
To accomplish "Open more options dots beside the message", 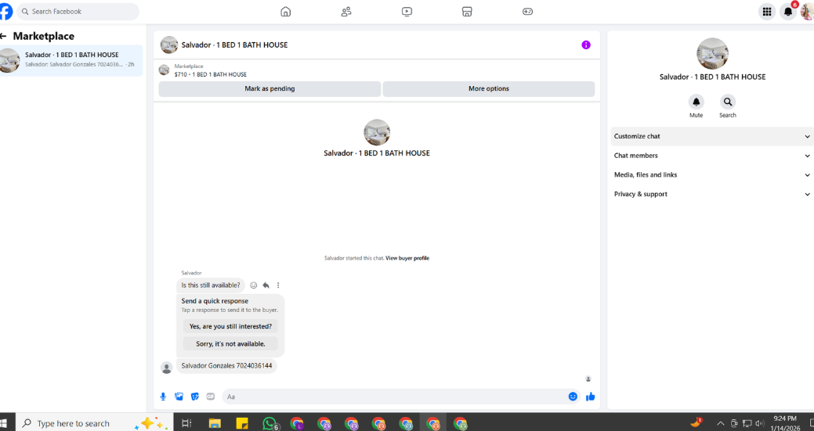I will click(278, 286).
